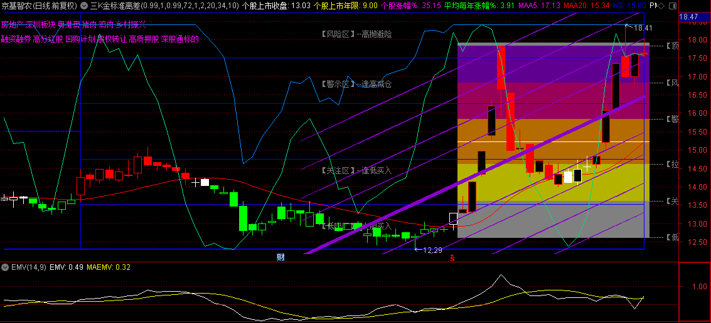Click the MAA5: 17.13 value

[x=539, y=6]
